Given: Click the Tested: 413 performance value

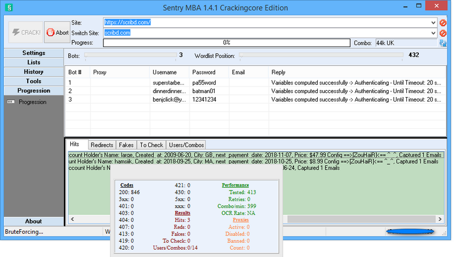Looking at the screenshot, I should pos(242,192).
